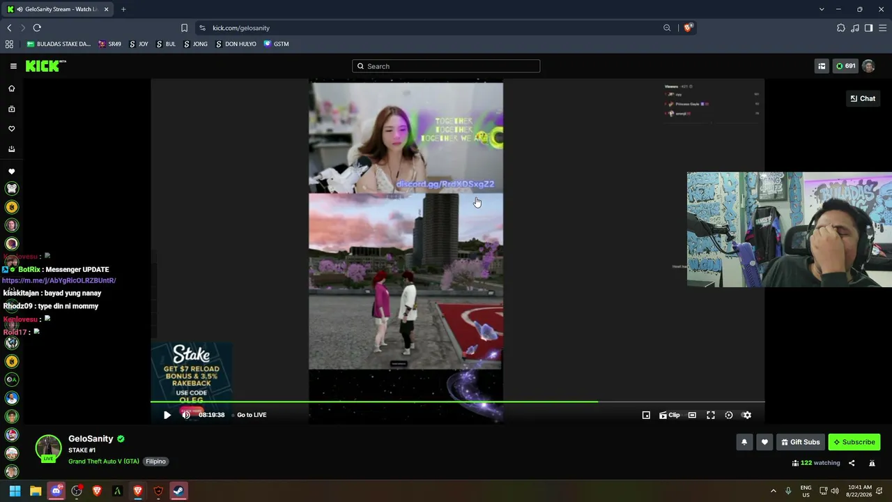Open Steam from the taskbar
This screenshot has width=892, height=502.
click(178, 491)
